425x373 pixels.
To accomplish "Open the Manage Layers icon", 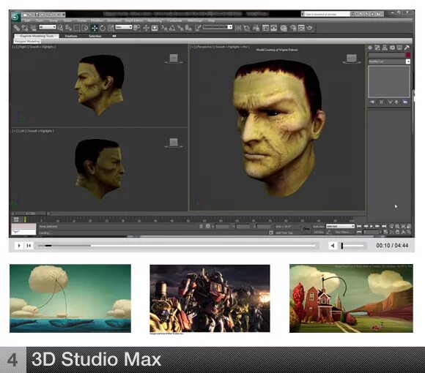I will tap(256, 28).
